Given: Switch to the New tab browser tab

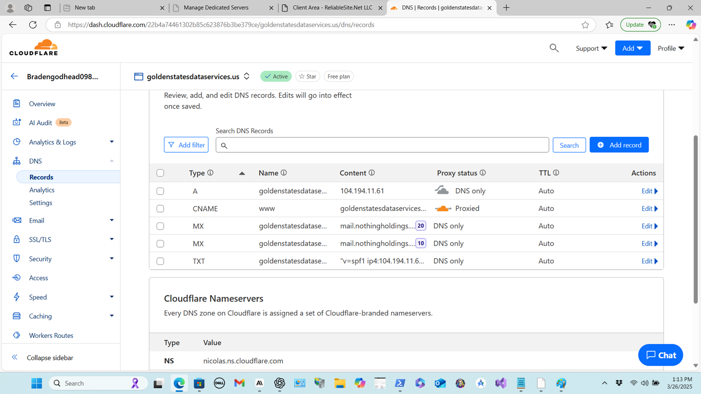Looking at the screenshot, I should click(x=113, y=8).
